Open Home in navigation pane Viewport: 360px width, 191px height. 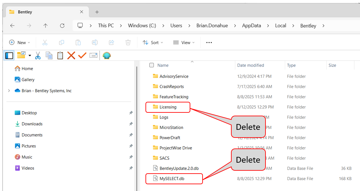pos(24,69)
